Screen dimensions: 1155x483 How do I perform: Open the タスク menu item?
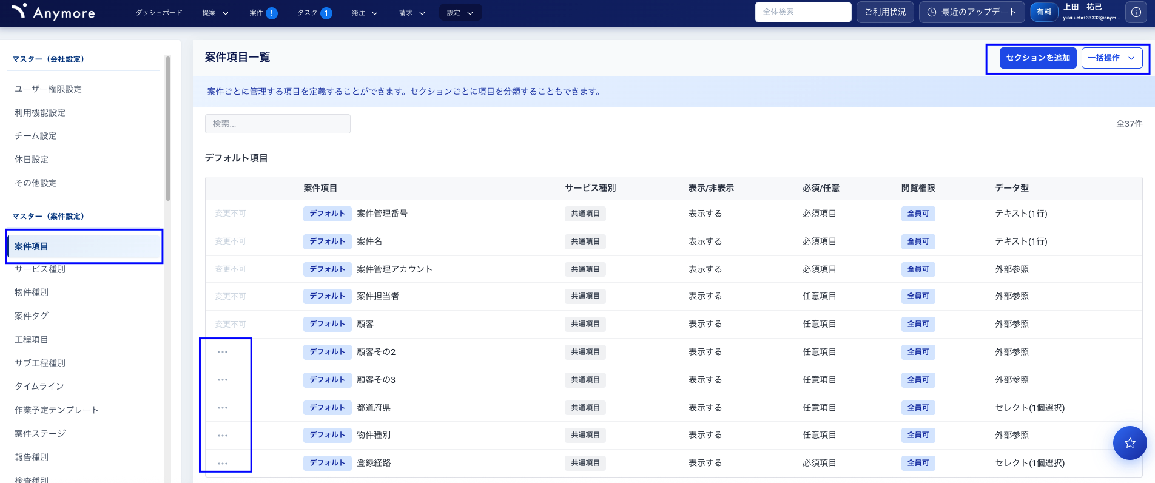coord(307,13)
